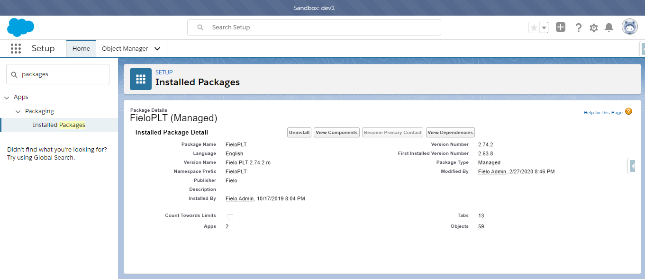Click the first installed version 2.63.8
Viewport: 645px width, 279px height.
(x=486, y=153)
